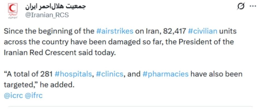The width and height of the screenshot is (262, 109).
Task: Open the Grok explain-post icon
Action: click(x=241, y=6)
